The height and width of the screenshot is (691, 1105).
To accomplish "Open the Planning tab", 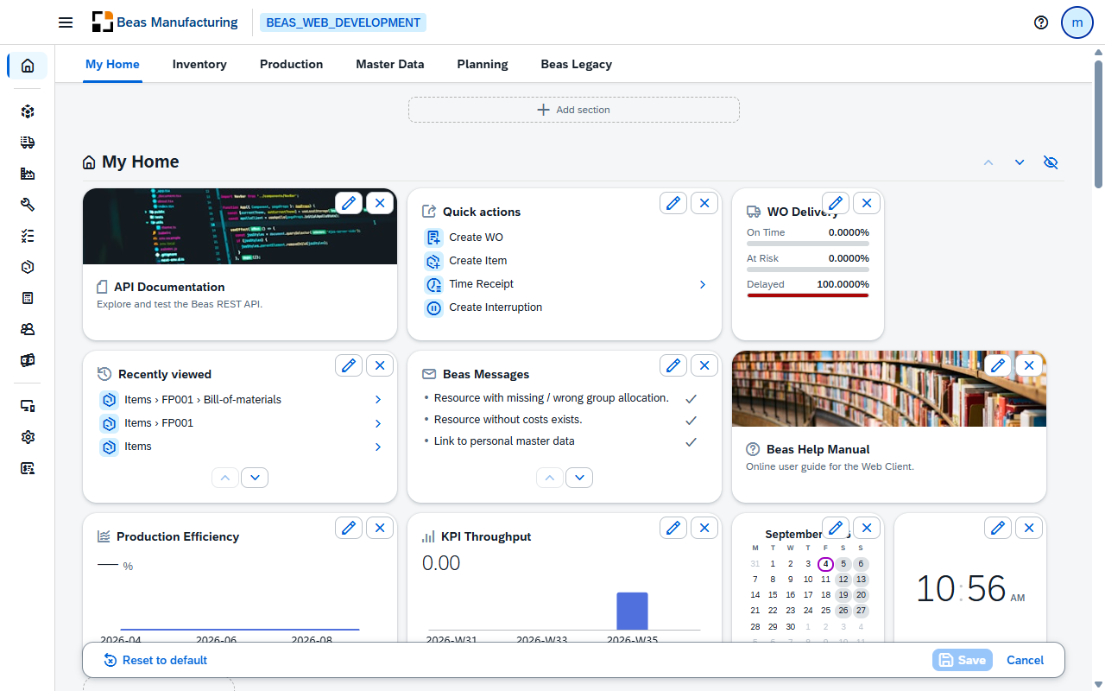I will point(483,64).
